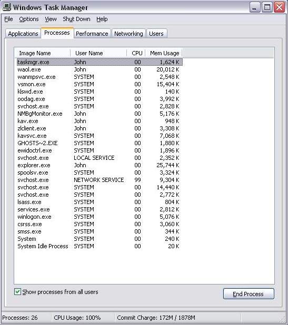Viewport: 288px width, 325px height.
Task: Open the File menu
Action: tap(8, 19)
